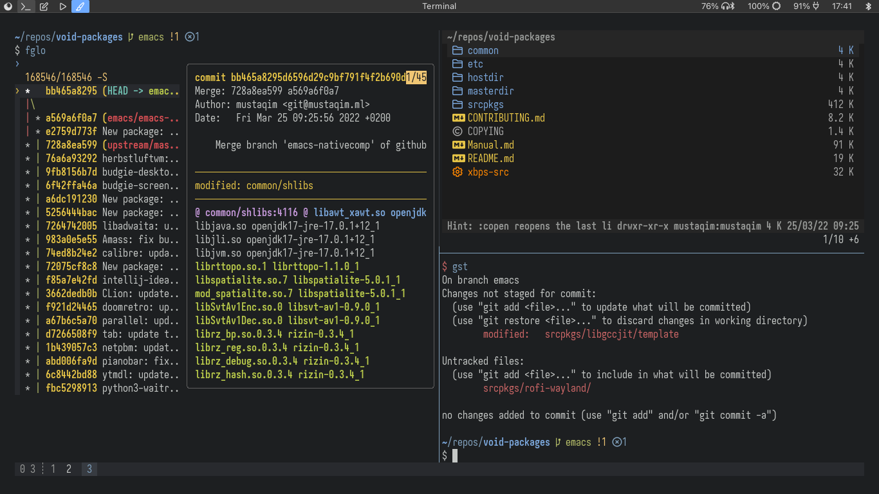This screenshot has height=494, width=879.
Task: Select commit a569a6f0a7 in the log
Action: click(x=71, y=118)
